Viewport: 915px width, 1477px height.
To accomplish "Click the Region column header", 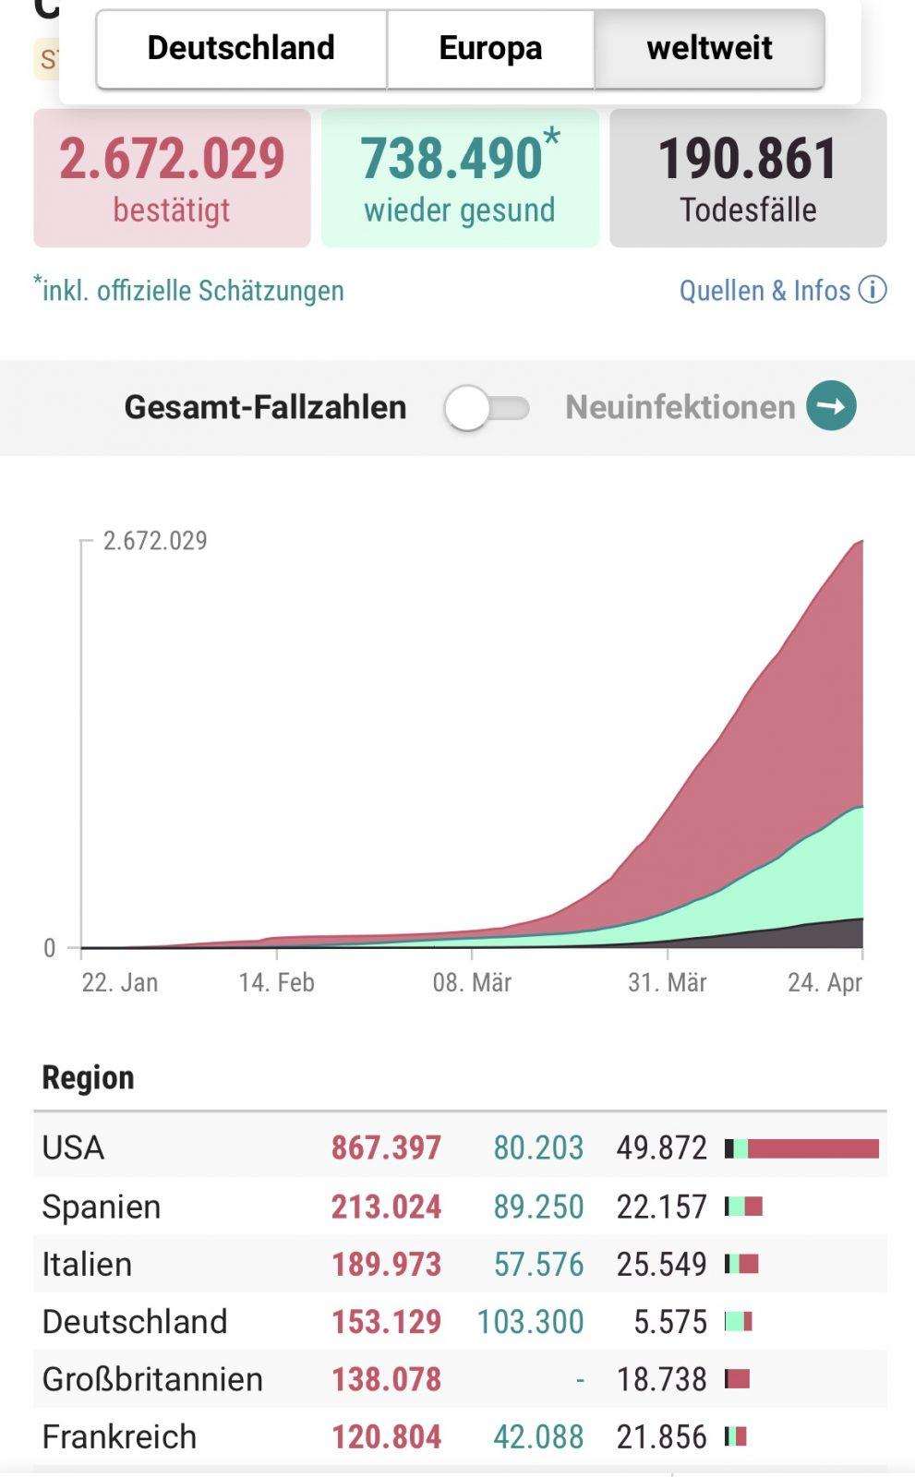I will point(89,1077).
